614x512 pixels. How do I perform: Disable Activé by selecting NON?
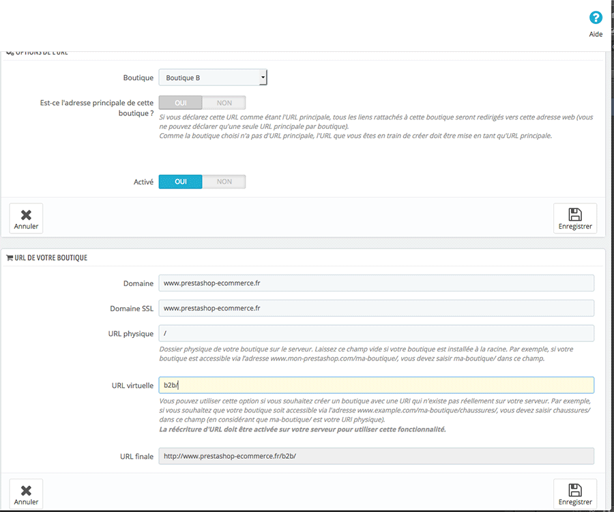pos(224,182)
